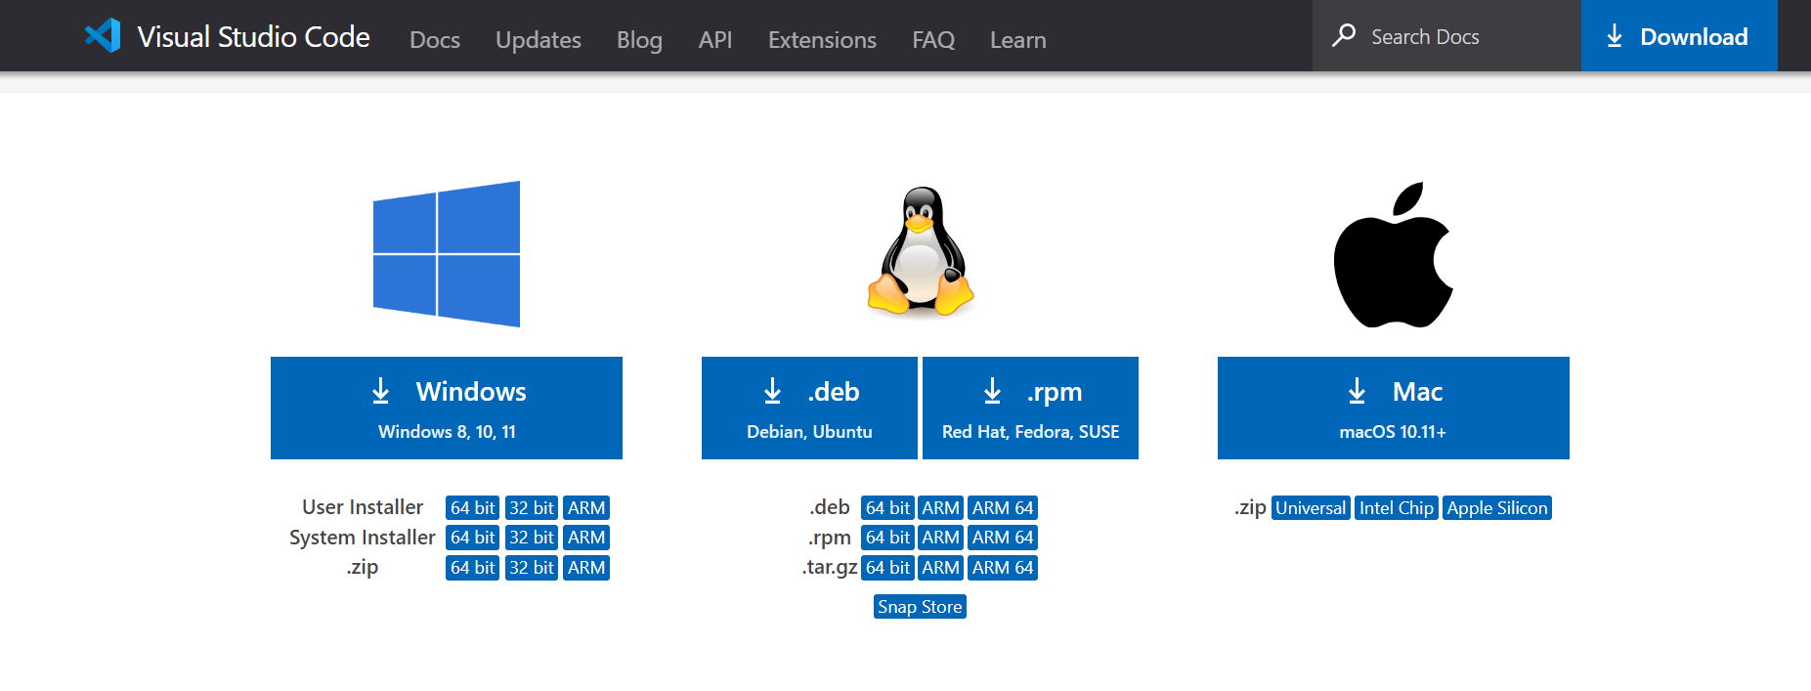Click the '.tar.gz' label text
This screenshot has height=691, width=1811.
click(x=830, y=568)
